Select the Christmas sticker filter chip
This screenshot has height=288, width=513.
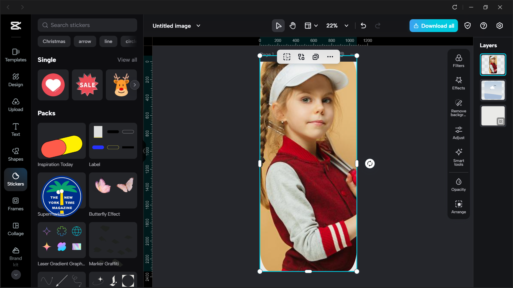pyautogui.click(x=54, y=41)
